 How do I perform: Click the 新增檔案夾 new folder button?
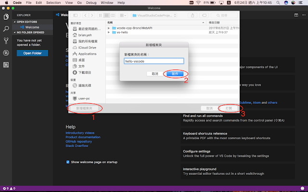pyautogui.click(x=84, y=108)
